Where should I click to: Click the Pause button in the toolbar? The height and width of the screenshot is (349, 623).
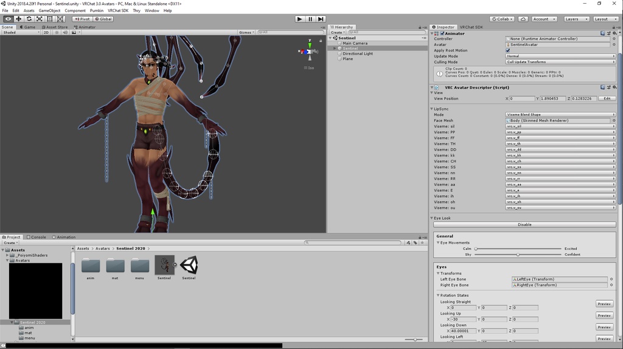310,19
